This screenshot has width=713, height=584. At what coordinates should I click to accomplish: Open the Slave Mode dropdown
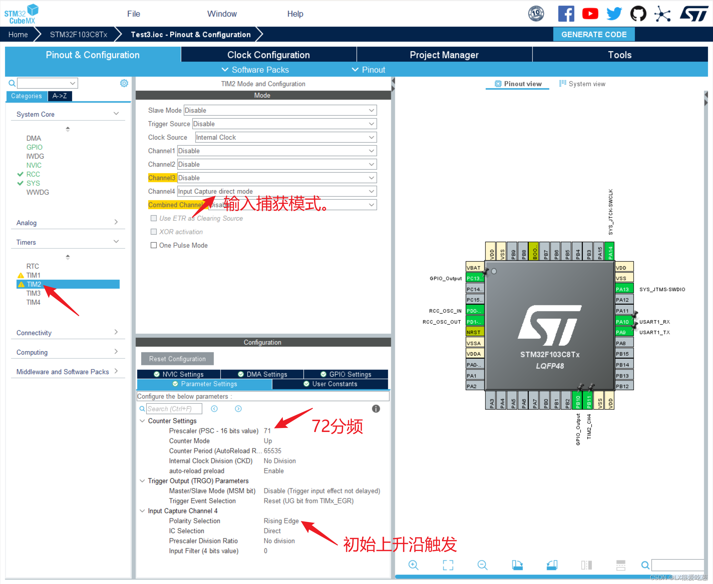coord(280,110)
